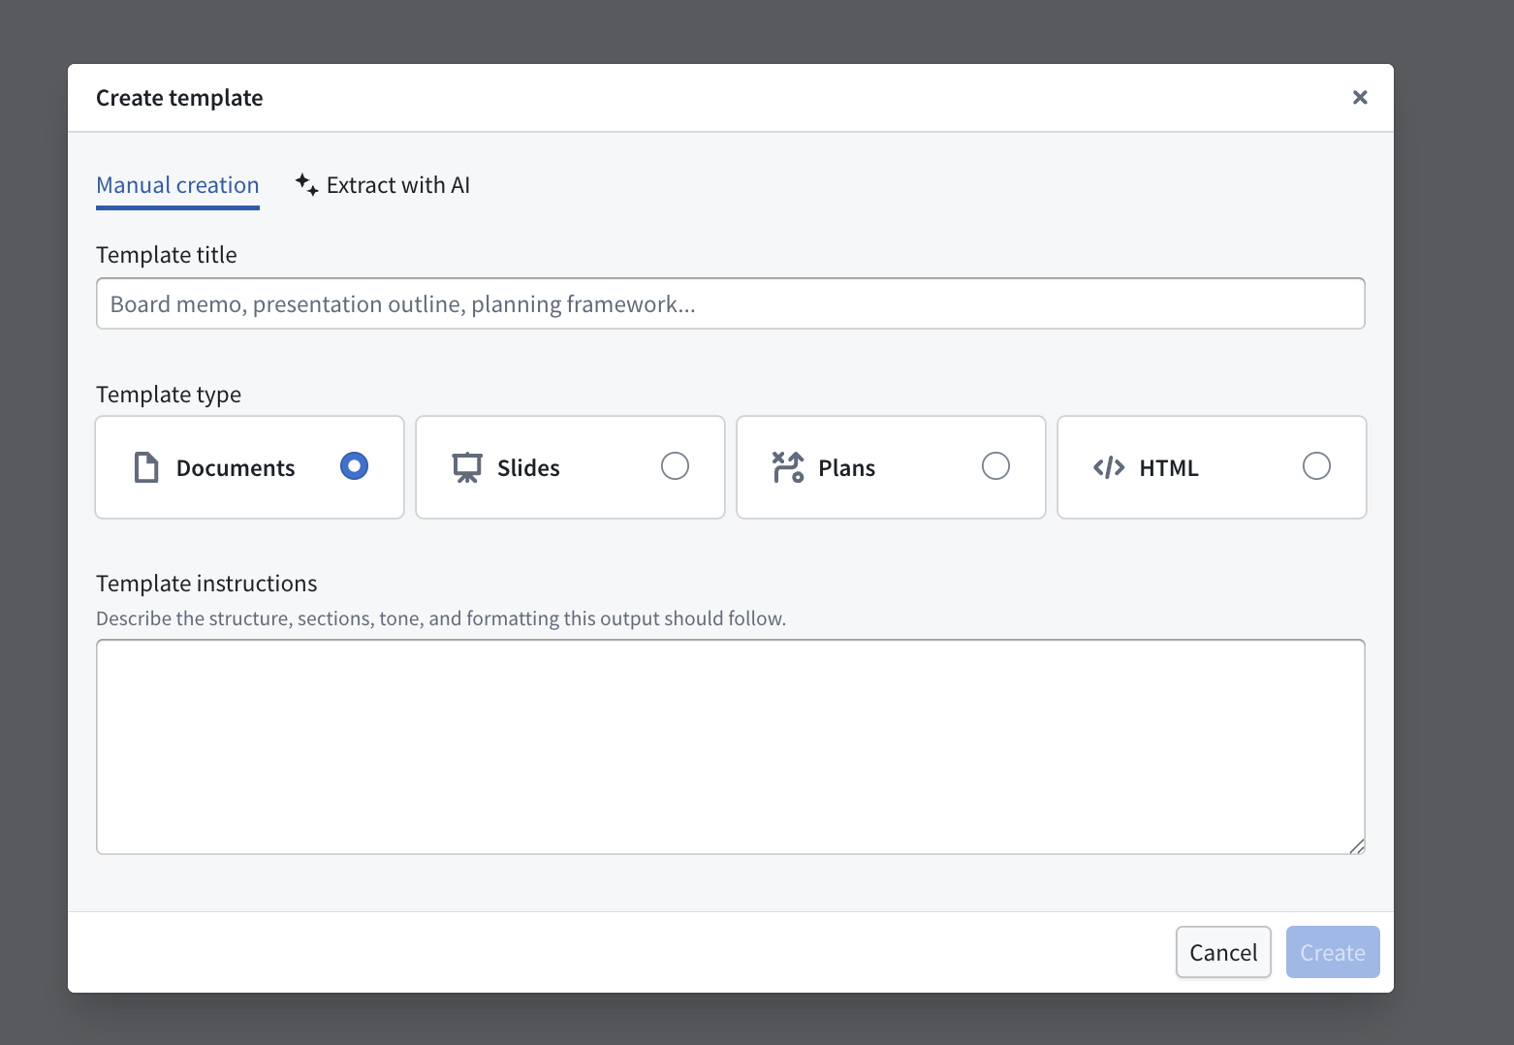Screen dimensions: 1514x1045
Task: Click the 'Describe the structure, sections, tone' helper text
Action: pyautogui.click(x=441, y=618)
